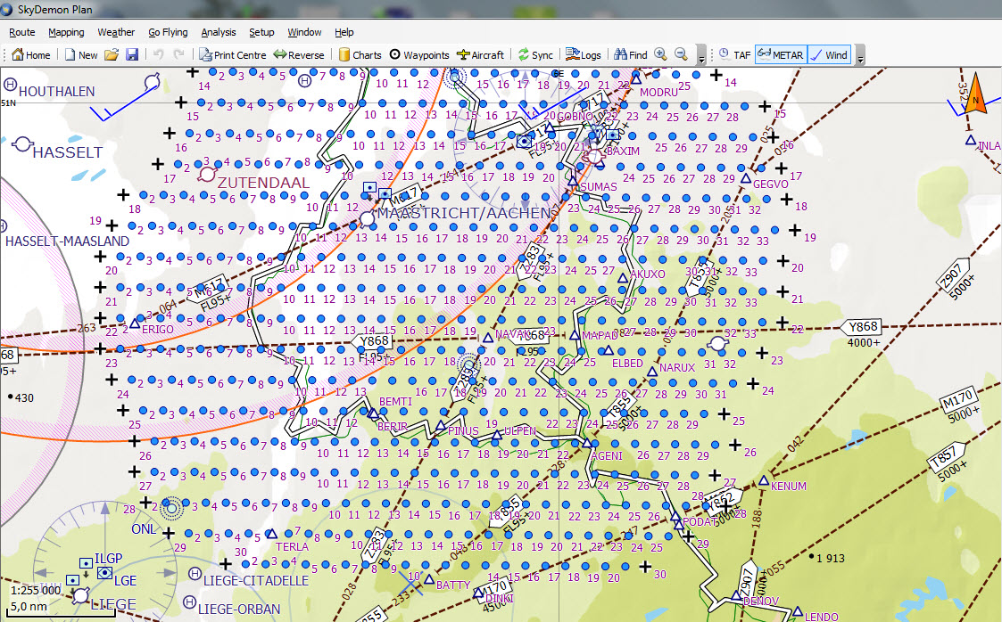The image size is (1002, 622).
Task: Zoom in with the magnifier plus icon
Action: [660, 54]
